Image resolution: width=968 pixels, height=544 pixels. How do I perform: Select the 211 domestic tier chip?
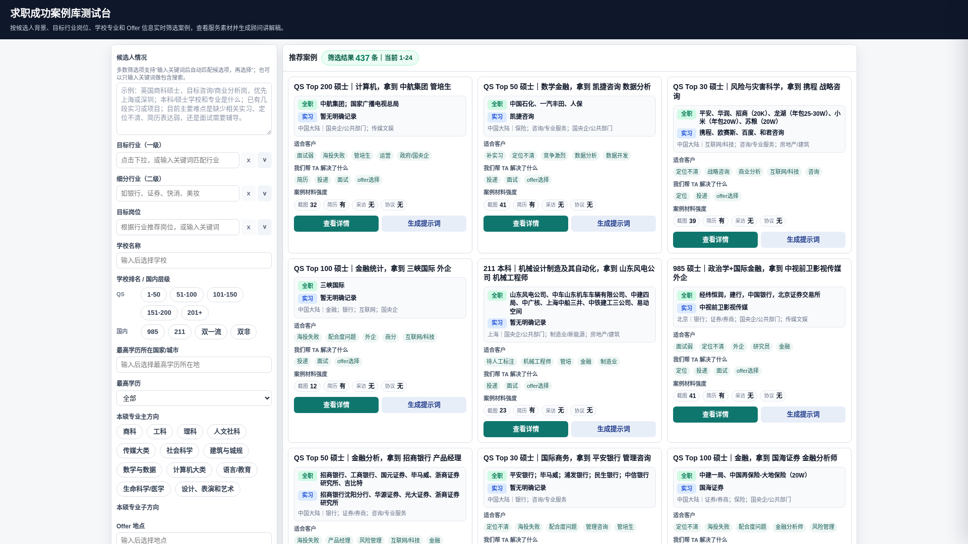coord(180,332)
